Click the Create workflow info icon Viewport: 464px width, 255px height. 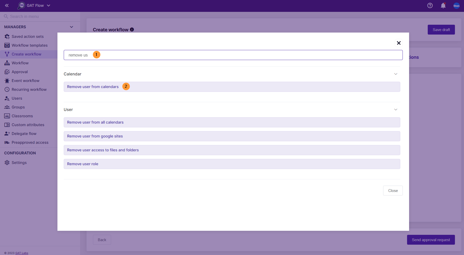point(132,30)
